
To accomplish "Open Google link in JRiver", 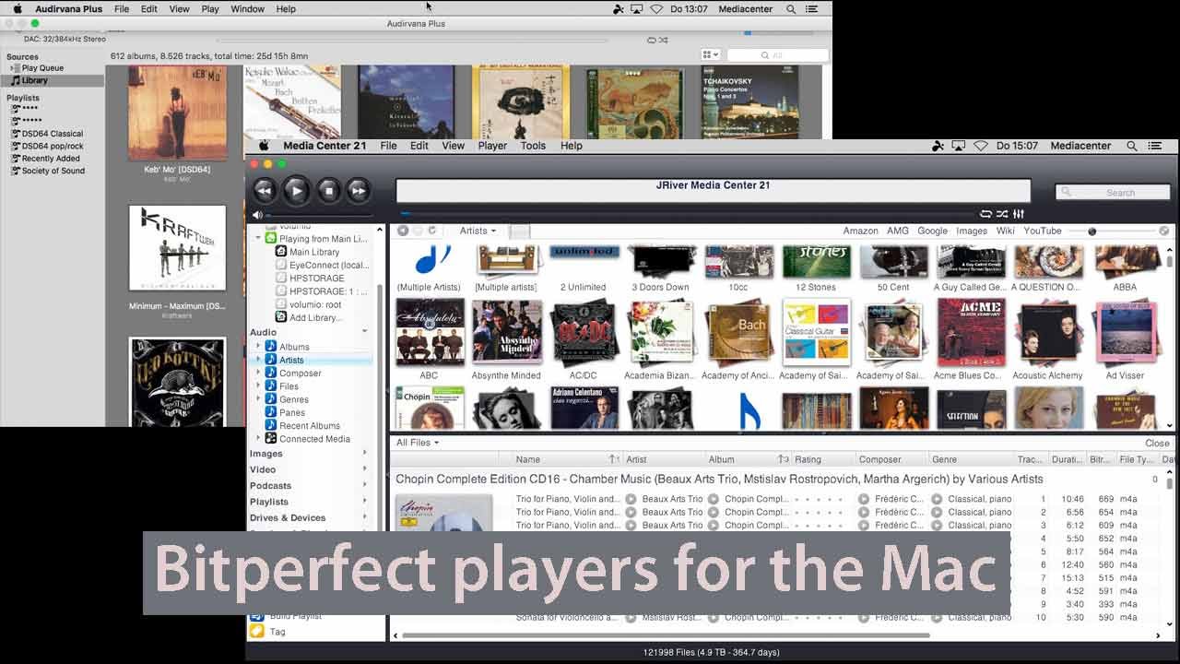I will click(x=932, y=231).
